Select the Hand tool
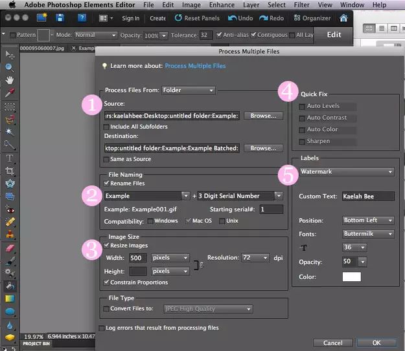 pos(10,80)
